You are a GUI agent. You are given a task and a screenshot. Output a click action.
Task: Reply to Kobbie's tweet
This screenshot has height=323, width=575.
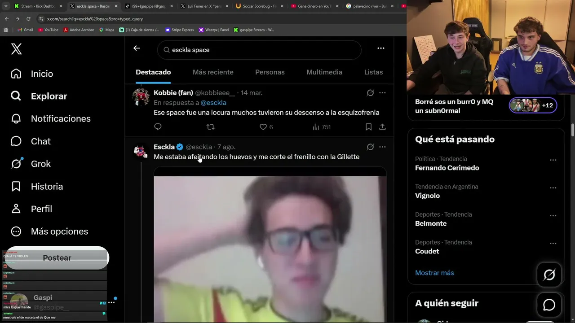[158, 127]
